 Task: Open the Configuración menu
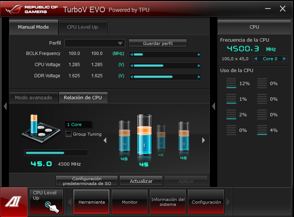point(206,202)
